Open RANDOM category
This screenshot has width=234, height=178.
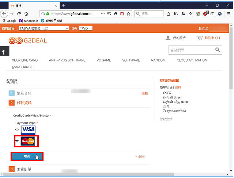pos(158,60)
